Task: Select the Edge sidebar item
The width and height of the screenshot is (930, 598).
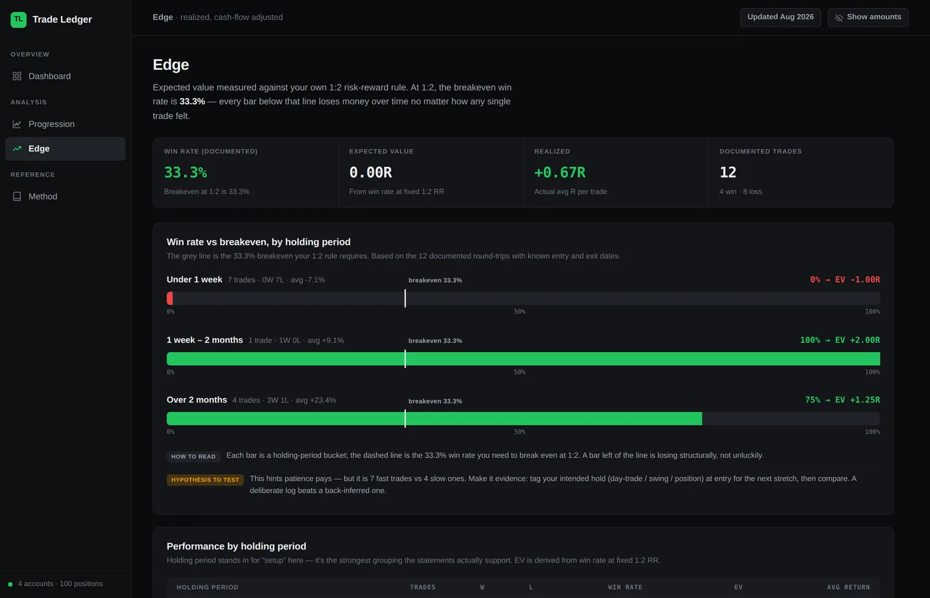Action: [x=65, y=149]
